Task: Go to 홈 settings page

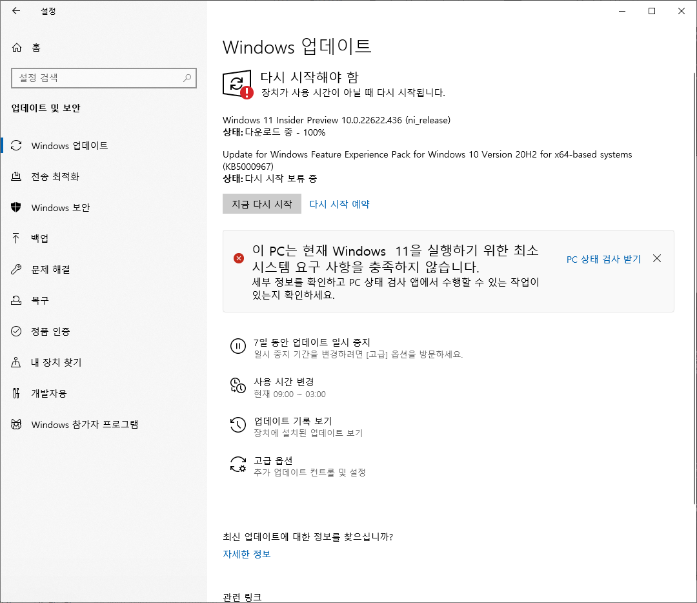Action: pos(103,48)
